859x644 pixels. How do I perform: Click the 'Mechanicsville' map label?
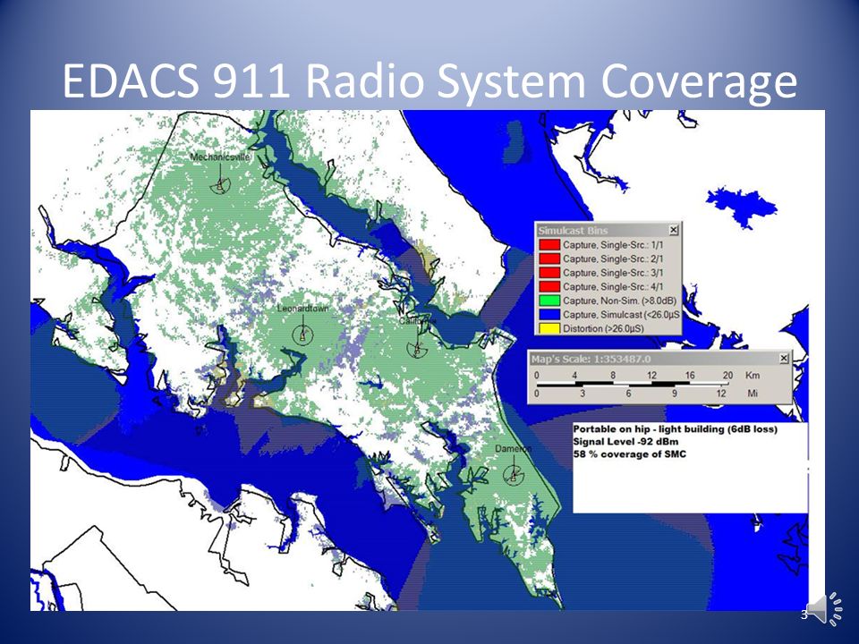[x=220, y=157]
